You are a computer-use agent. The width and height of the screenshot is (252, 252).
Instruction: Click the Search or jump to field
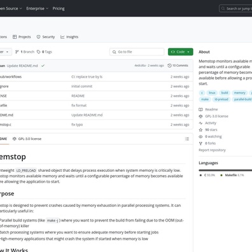[x=235, y=8]
